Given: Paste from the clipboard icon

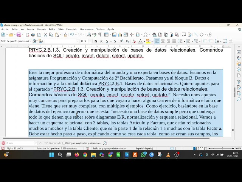Looking at the screenshot, I should (x=57, y=35).
